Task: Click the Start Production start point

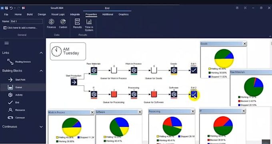Action: 74,82
